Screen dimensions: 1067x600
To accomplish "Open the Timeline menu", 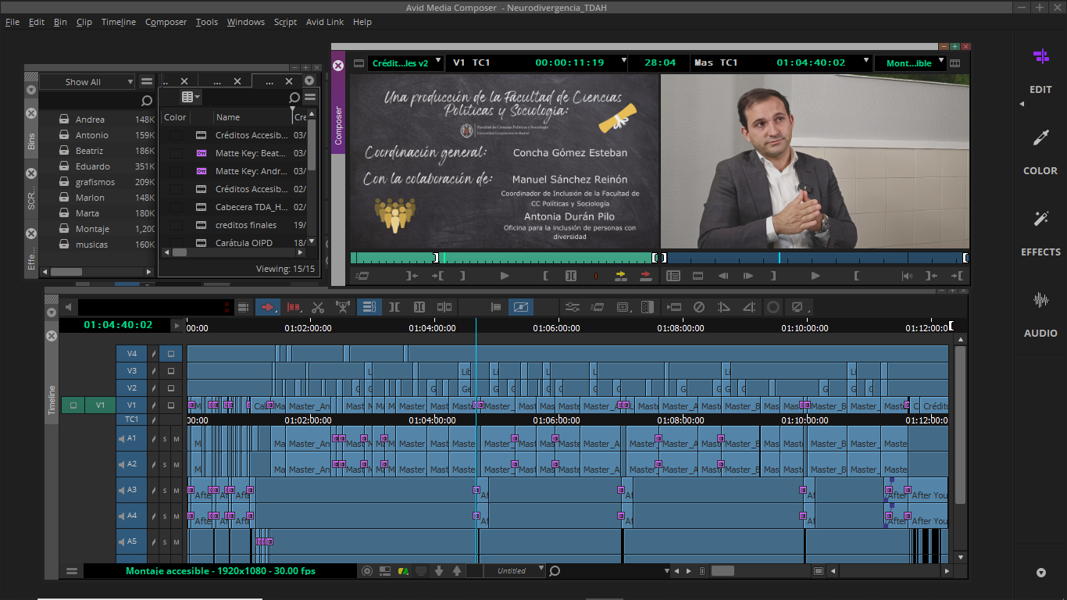I will 118,22.
